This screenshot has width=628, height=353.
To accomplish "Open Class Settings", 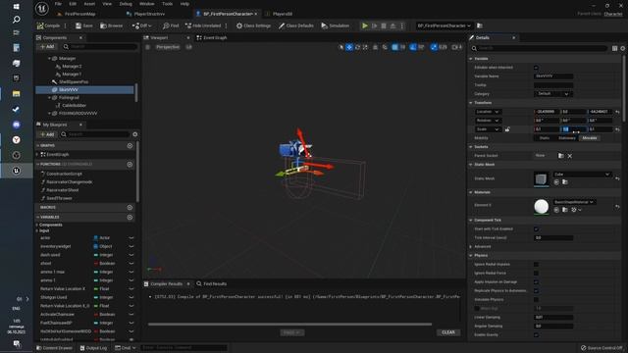I will (x=253, y=25).
